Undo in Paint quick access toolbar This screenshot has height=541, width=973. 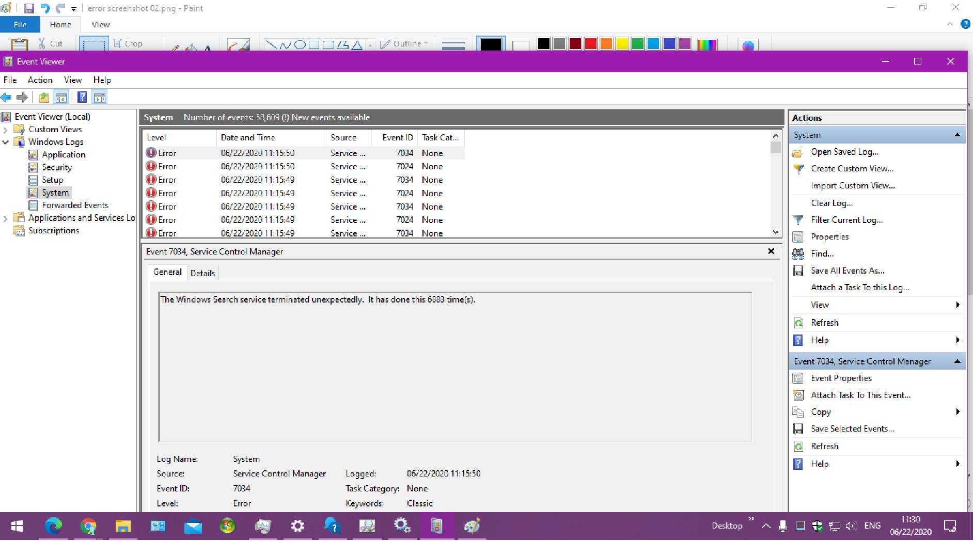[45, 8]
